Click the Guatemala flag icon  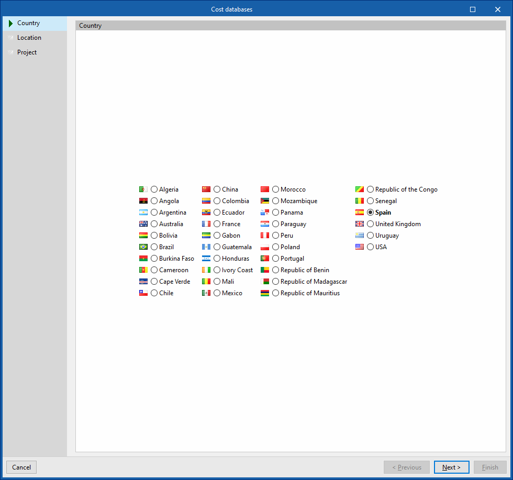(206, 247)
